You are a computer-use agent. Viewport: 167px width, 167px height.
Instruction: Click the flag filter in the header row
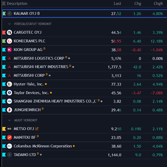click(x=4, y=4)
